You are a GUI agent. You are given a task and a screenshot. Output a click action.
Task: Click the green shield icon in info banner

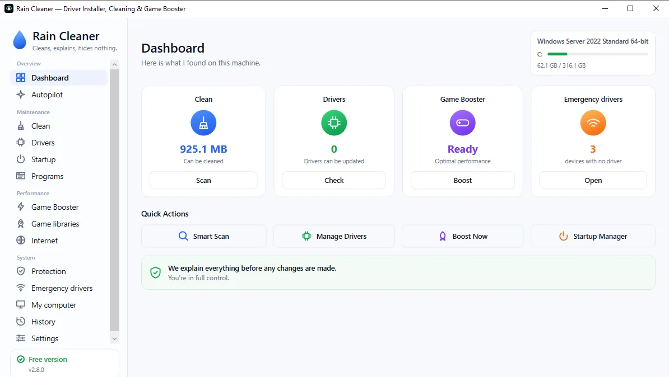click(155, 272)
